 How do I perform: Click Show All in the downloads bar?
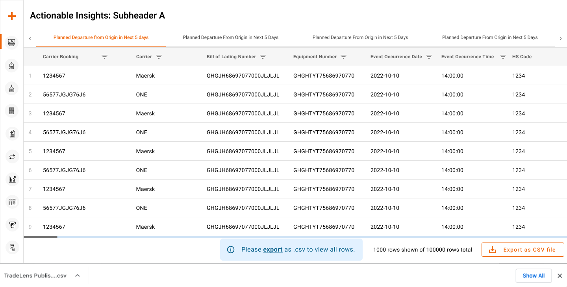pyautogui.click(x=533, y=276)
